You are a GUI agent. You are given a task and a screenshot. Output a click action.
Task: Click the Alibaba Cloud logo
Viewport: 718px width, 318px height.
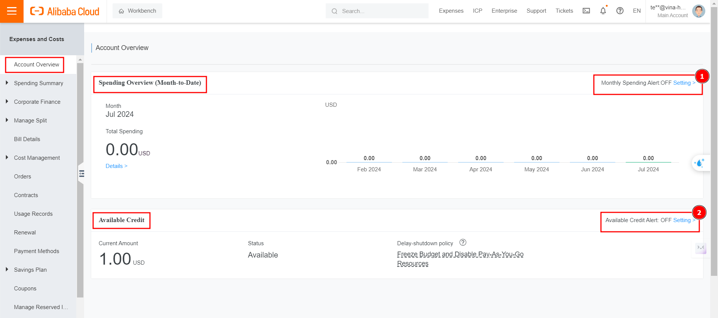pyautogui.click(x=65, y=12)
